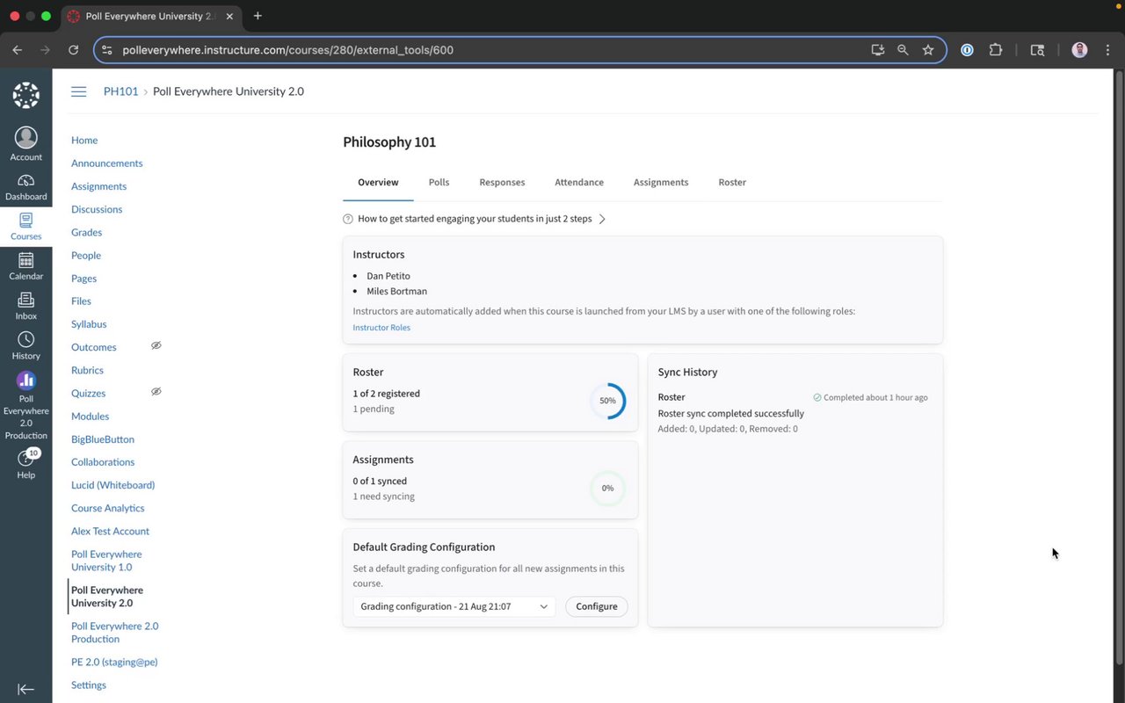Open Courses in the global navigation
Screen dimensions: 1125x703
(25, 227)
